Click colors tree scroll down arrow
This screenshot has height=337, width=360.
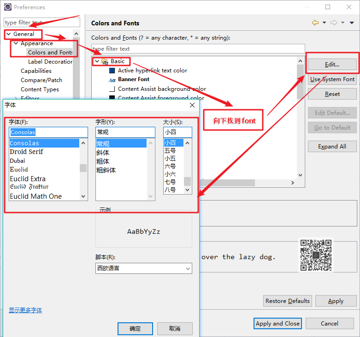pos(300,175)
